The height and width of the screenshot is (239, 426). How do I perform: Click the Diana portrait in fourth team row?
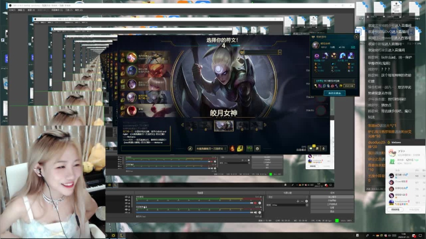point(132,97)
